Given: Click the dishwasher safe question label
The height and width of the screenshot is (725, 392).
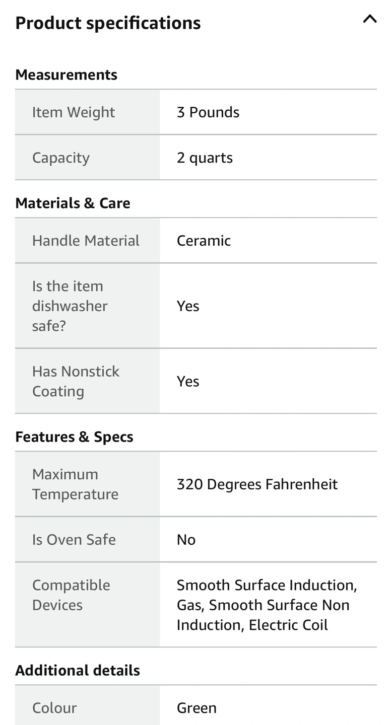Looking at the screenshot, I should click(x=70, y=306).
